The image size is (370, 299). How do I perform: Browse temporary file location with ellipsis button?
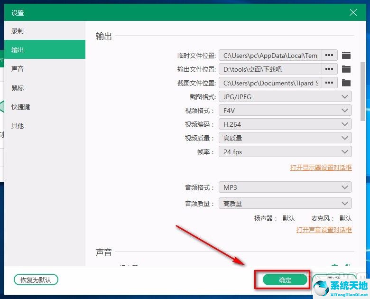pos(329,55)
